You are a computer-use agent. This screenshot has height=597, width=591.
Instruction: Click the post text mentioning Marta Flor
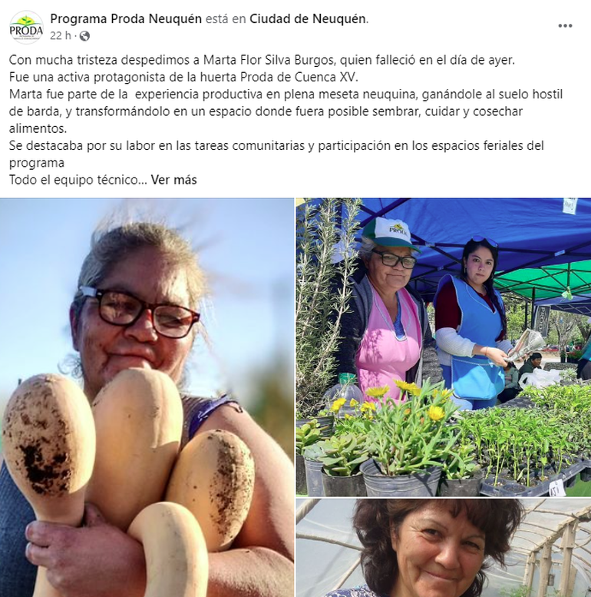[x=262, y=60]
